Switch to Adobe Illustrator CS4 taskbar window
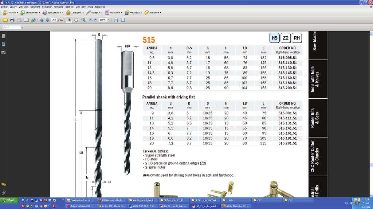The height and width of the screenshot is (209, 373). pyautogui.click(x=236, y=206)
